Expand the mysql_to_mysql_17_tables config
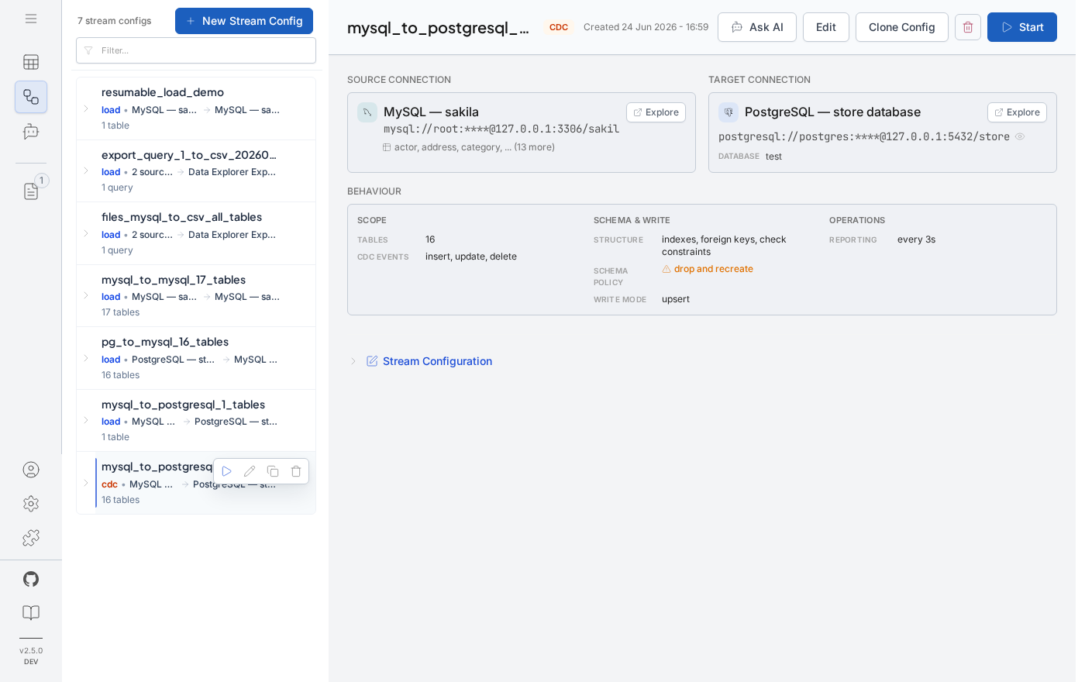Image resolution: width=1085 pixels, height=682 pixels. (86, 295)
